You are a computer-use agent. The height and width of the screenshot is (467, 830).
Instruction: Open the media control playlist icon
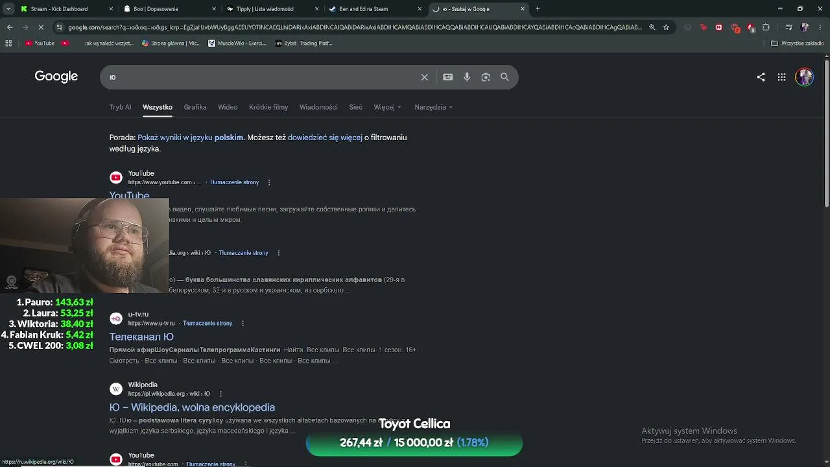pos(788,27)
